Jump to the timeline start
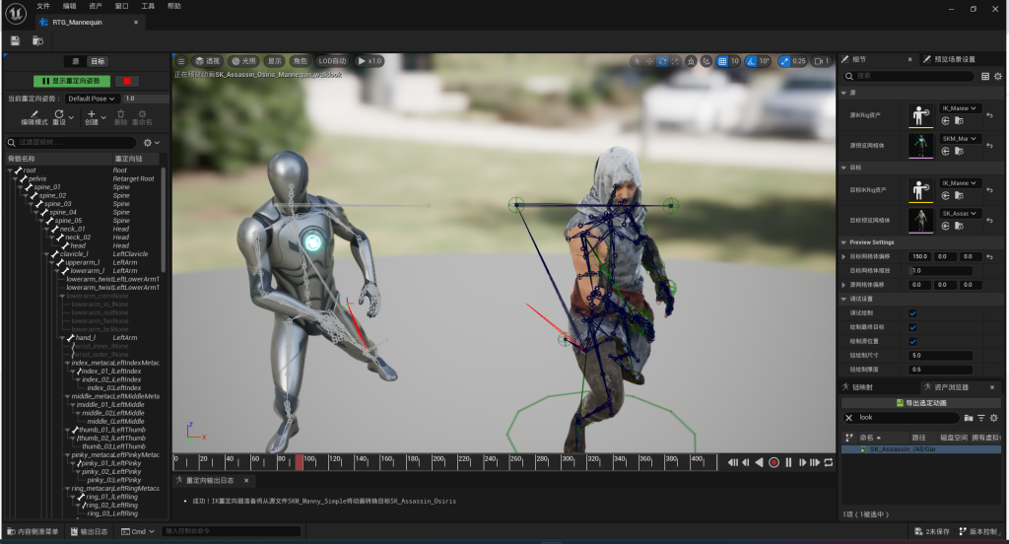Viewport: 1009px width, 544px height. pos(733,462)
